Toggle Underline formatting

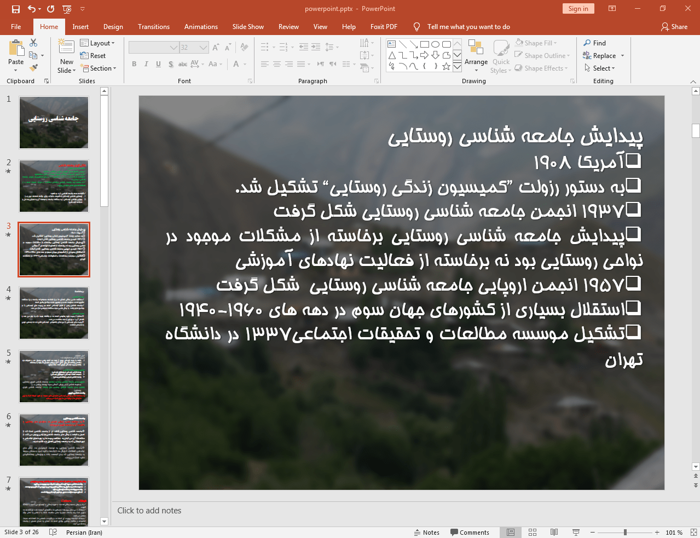coord(158,64)
